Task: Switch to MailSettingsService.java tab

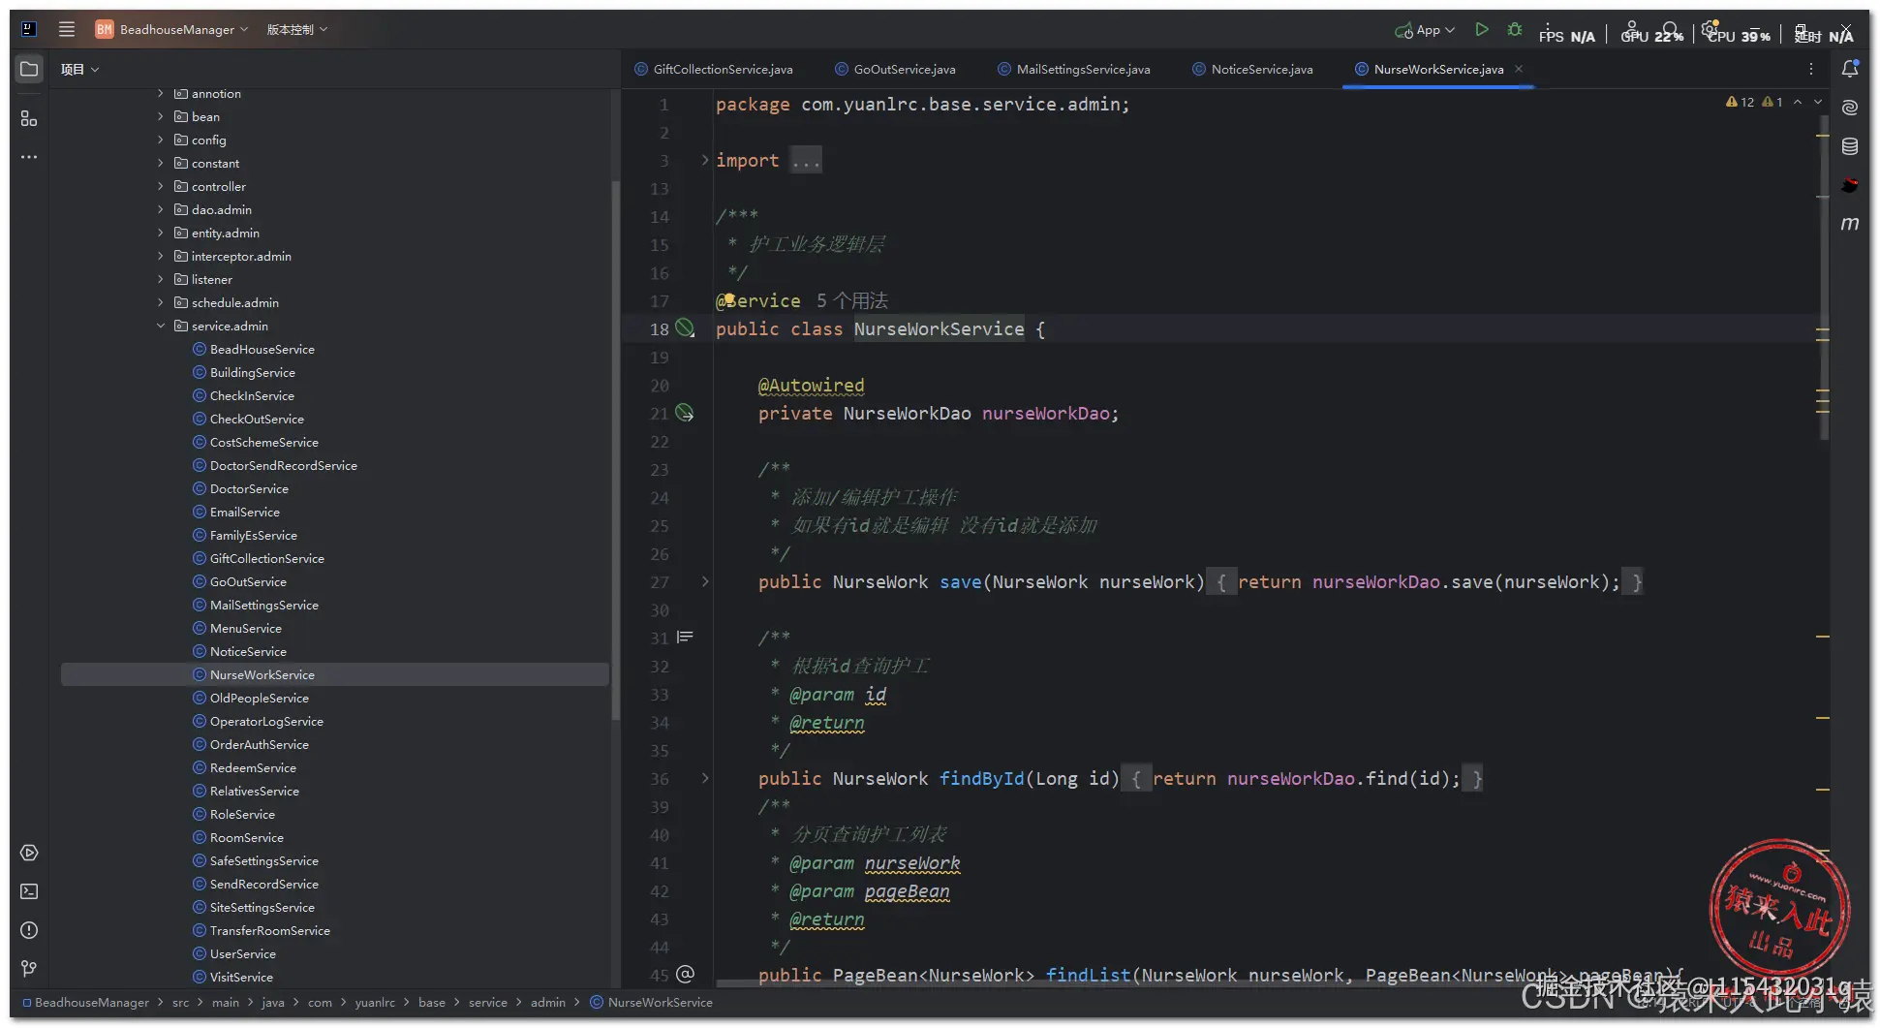Action: click(x=1074, y=69)
